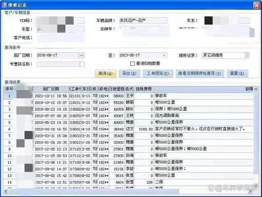Viewport: 262px width, 197px height.
Task: Sort by 行驶里程 column header
Action: [x=117, y=89]
